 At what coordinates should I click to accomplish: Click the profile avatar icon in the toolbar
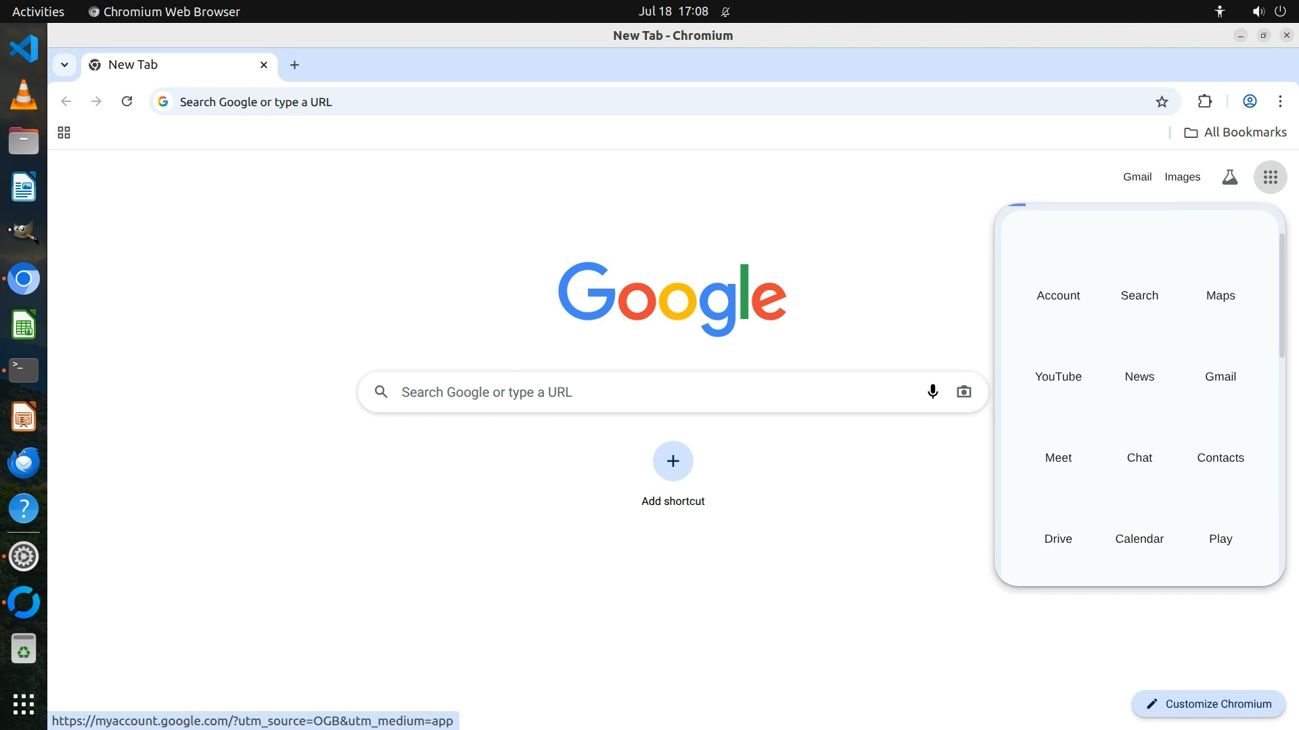tap(1250, 101)
